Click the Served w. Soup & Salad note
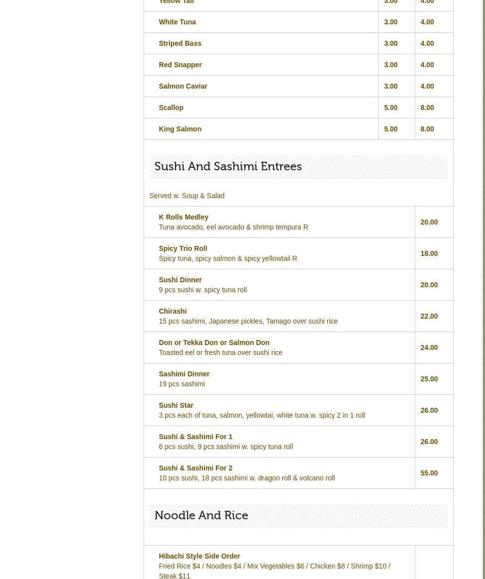Image resolution: width=485 pixels, height=579 pixels. [x=187, y=196]
